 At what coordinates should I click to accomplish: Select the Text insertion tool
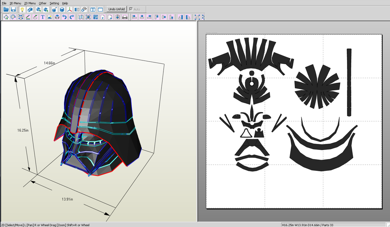[43, 17]
